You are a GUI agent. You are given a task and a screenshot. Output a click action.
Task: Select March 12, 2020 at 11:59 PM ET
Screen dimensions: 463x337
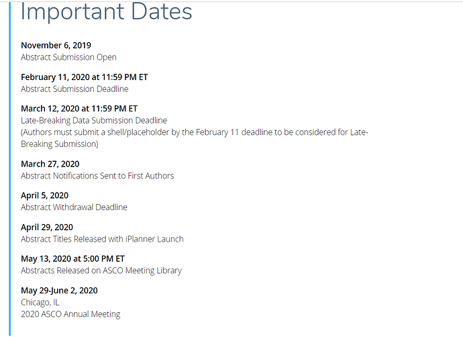79,109
